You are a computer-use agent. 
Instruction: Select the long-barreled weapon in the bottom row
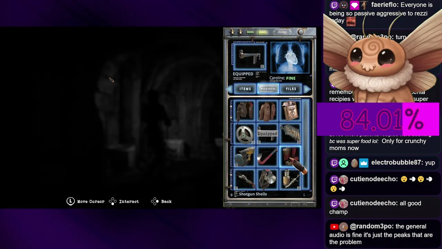244,179
